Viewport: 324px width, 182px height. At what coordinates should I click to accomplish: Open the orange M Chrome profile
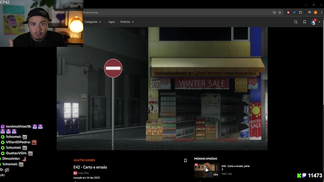315,12
